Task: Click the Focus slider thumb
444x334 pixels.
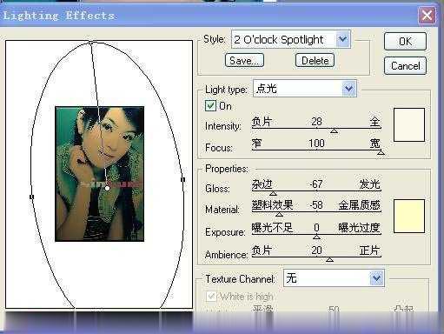Action: tap(381, 152)
